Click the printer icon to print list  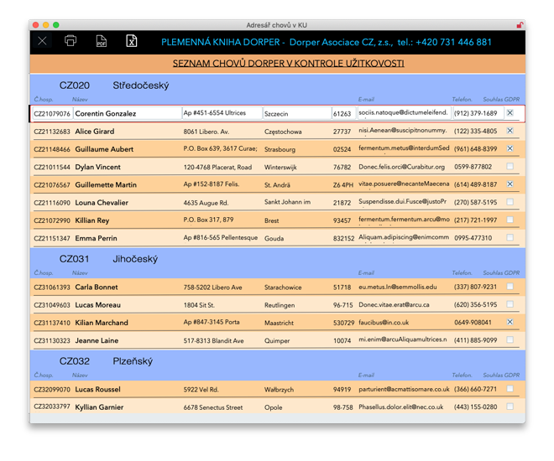(x=71, y=41)
